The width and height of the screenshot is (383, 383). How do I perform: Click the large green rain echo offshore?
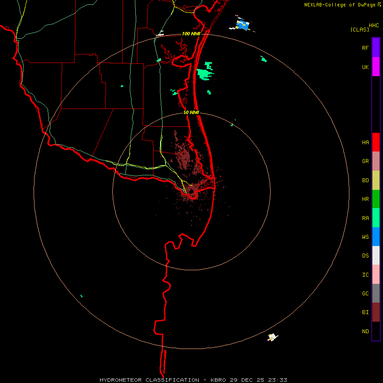pyautogui.click(x=205, y=74)
